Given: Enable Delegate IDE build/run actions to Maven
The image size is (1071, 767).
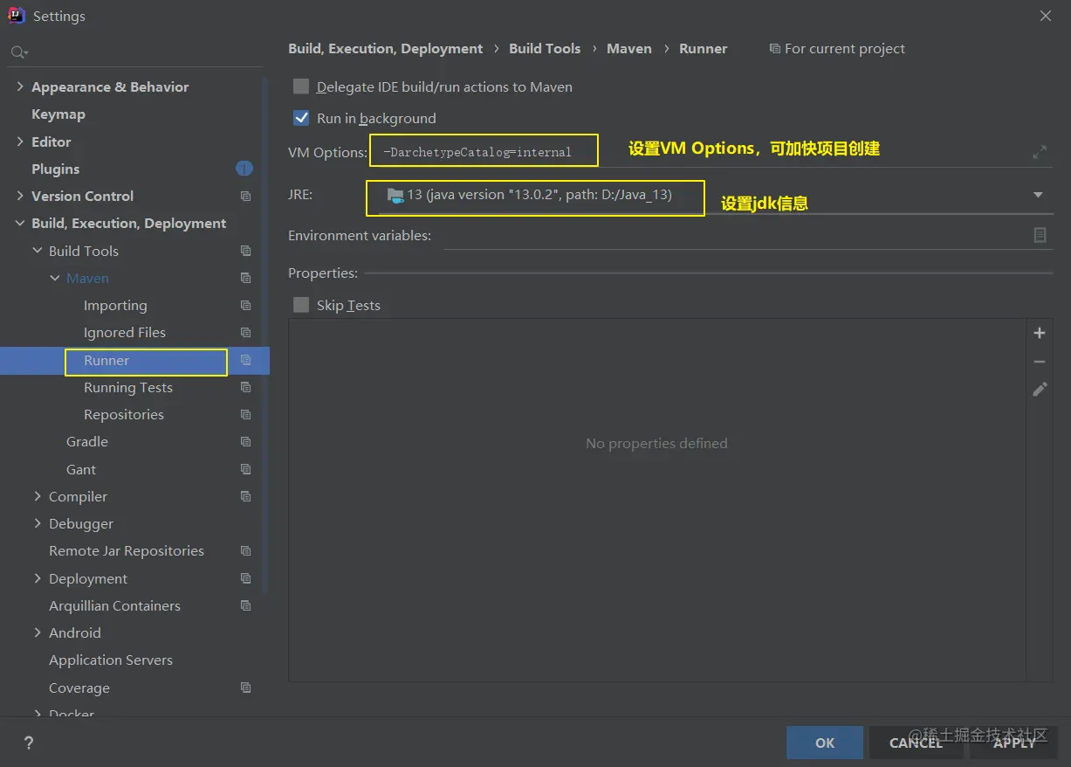Looking at the screenshot, I should [x=301, y=86].
